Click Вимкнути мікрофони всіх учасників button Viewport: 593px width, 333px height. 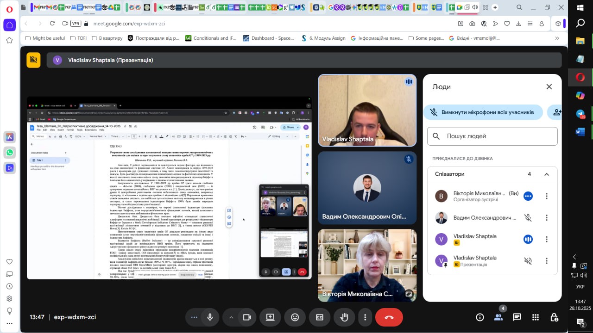pos(483,112)
